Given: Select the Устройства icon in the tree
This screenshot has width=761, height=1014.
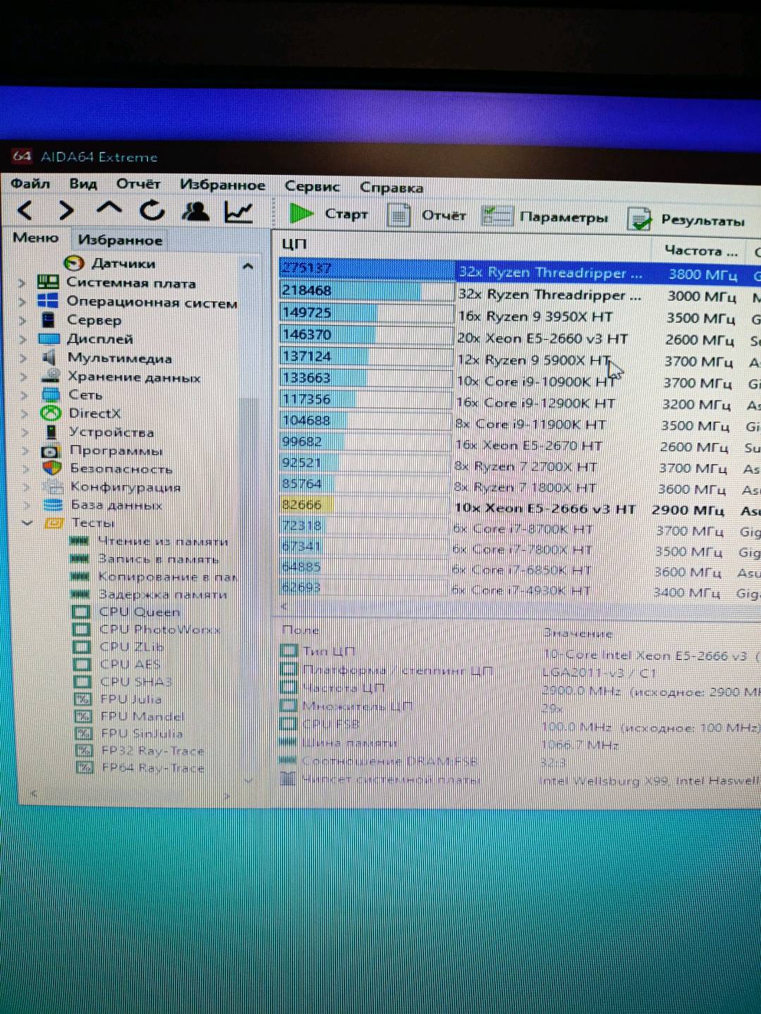Looking at the screenshot, I should (x=51, y=432).
